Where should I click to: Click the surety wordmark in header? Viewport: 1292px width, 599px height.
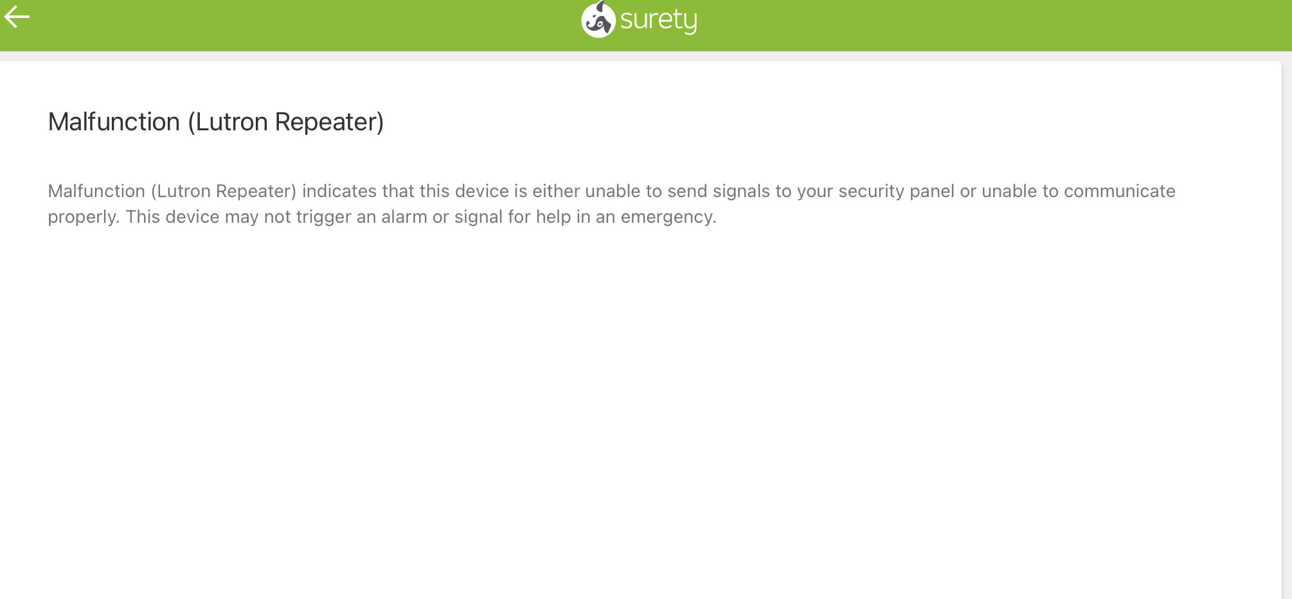tap(658, 21)
